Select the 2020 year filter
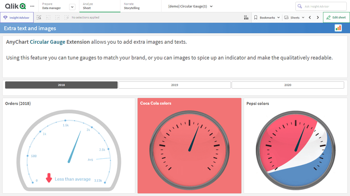The height and width of the screenshot is (196, 350). coord(287,85)
